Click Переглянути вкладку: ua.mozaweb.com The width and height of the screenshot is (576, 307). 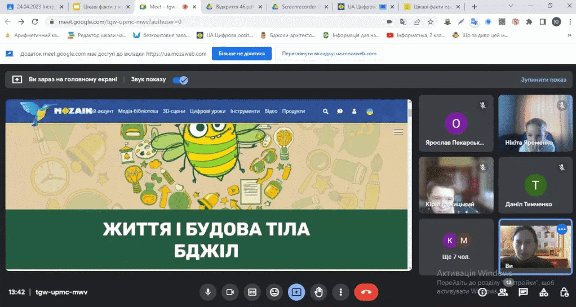(x=329, y=54)
